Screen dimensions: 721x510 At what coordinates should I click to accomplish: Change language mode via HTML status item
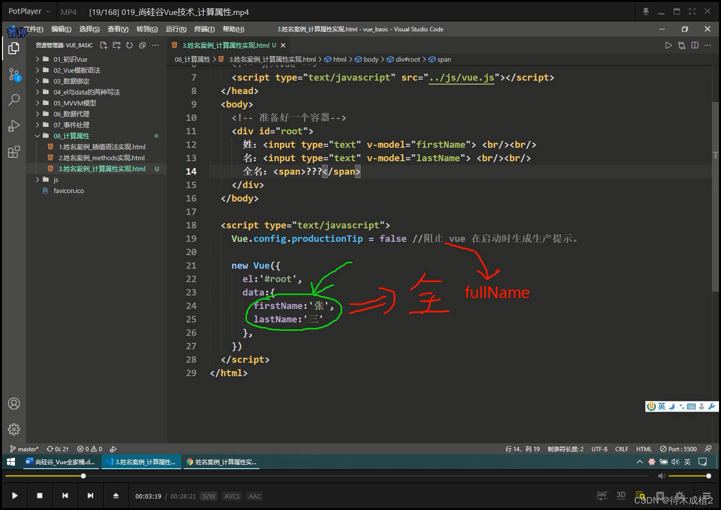(644, 449)
